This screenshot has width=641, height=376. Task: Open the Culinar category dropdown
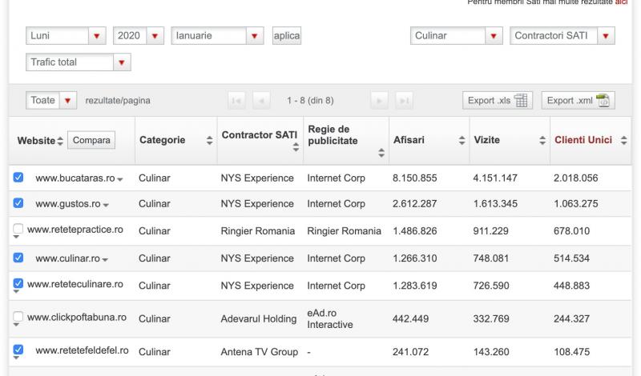tap(456, 35)
